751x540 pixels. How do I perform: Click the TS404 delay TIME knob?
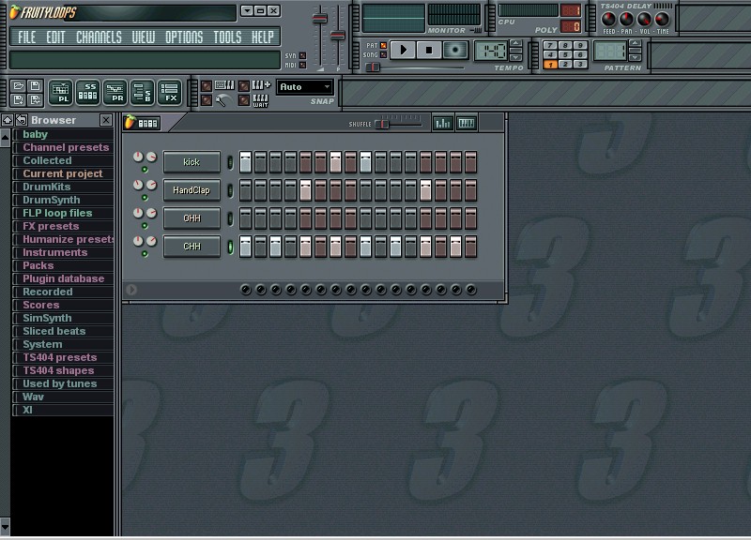pos(662,19)
